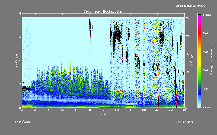Click the 10.0 colorbar scale label
Image resolution: width=217 pixels, height=135 pixels.
pyautogui.click(x=205, y=70)
